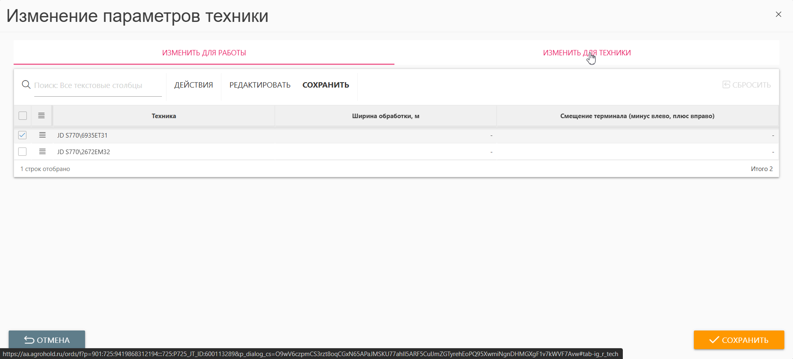Open the ДЕЙСТВИЯ actions dropdown

193,85
